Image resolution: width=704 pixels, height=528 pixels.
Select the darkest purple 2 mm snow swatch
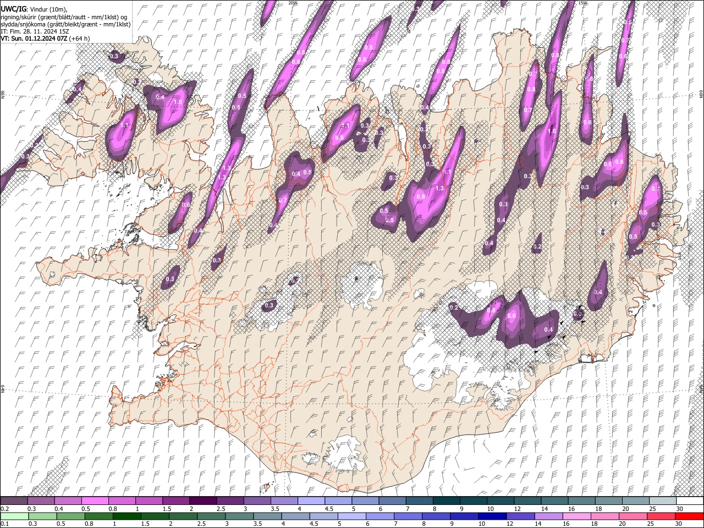click(x=202, y=501)
